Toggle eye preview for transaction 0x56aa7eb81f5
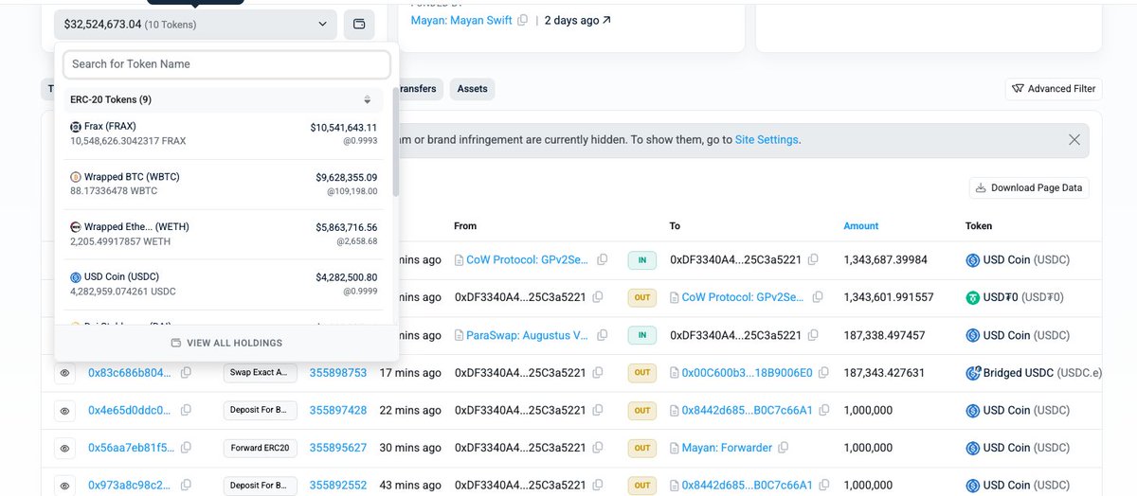Screen dimensions: 1137x496 click(64, 448)
